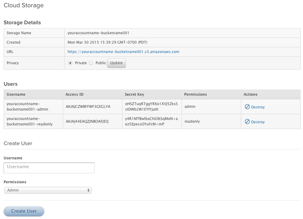Open the bucket's amazonaws.com URL link
303x219 pixels.
tap(123, 52)
